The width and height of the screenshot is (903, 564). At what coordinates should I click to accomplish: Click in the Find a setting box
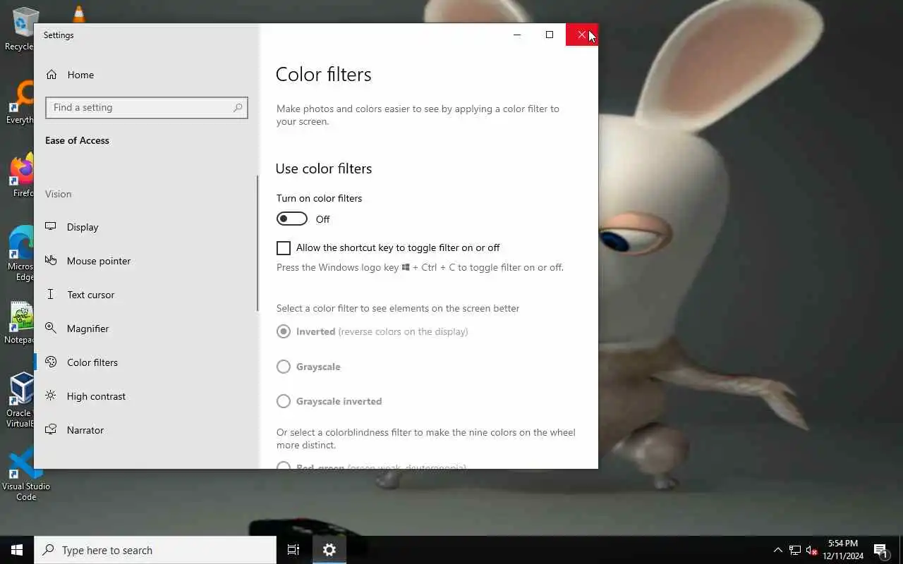click(147, 108)
